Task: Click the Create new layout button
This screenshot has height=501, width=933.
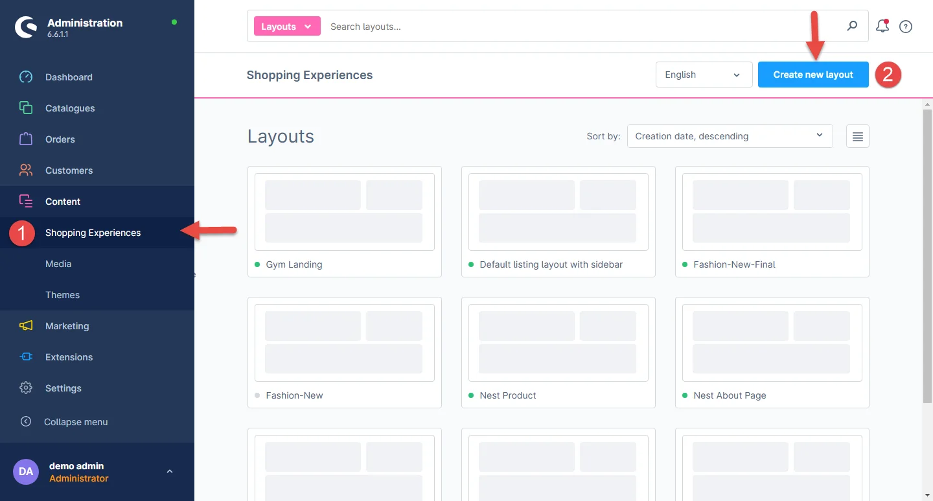Action: (813, 75)
